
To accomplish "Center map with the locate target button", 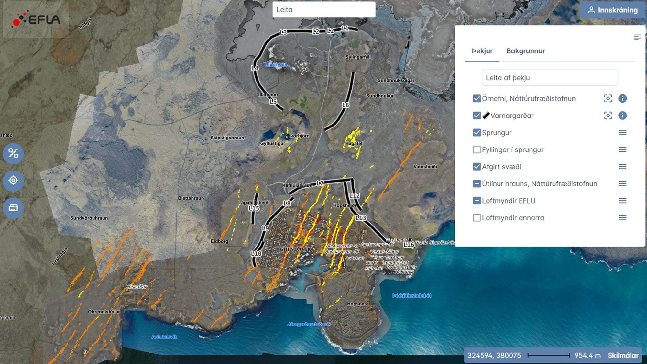I will (13, 180).
